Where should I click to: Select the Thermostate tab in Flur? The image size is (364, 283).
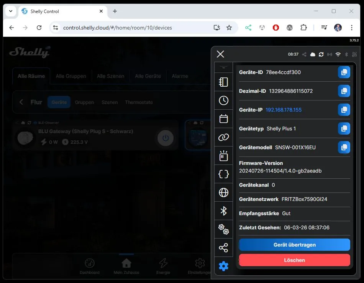pyautogui.click(x=139, y=102)
